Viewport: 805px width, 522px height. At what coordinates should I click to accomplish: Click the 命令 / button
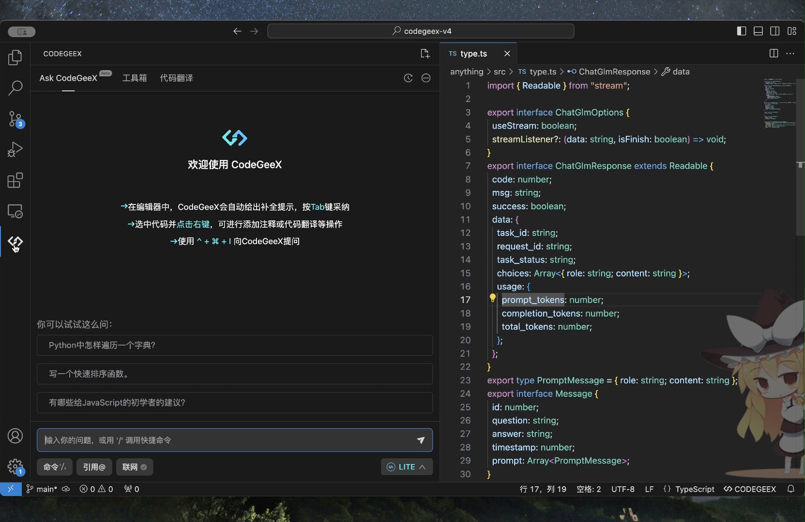[55, 467]
